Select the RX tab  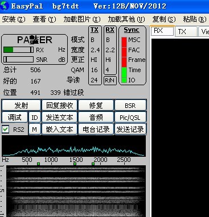tap(162, 31)
